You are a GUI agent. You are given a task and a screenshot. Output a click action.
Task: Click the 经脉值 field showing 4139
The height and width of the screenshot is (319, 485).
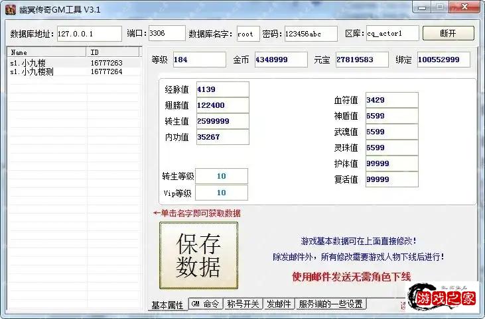(223, 89)
